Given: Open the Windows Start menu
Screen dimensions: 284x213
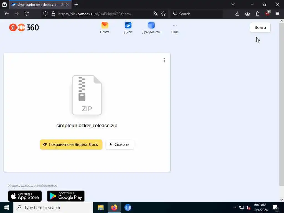Looking at the screenshot, I should [x=7, y=207].
